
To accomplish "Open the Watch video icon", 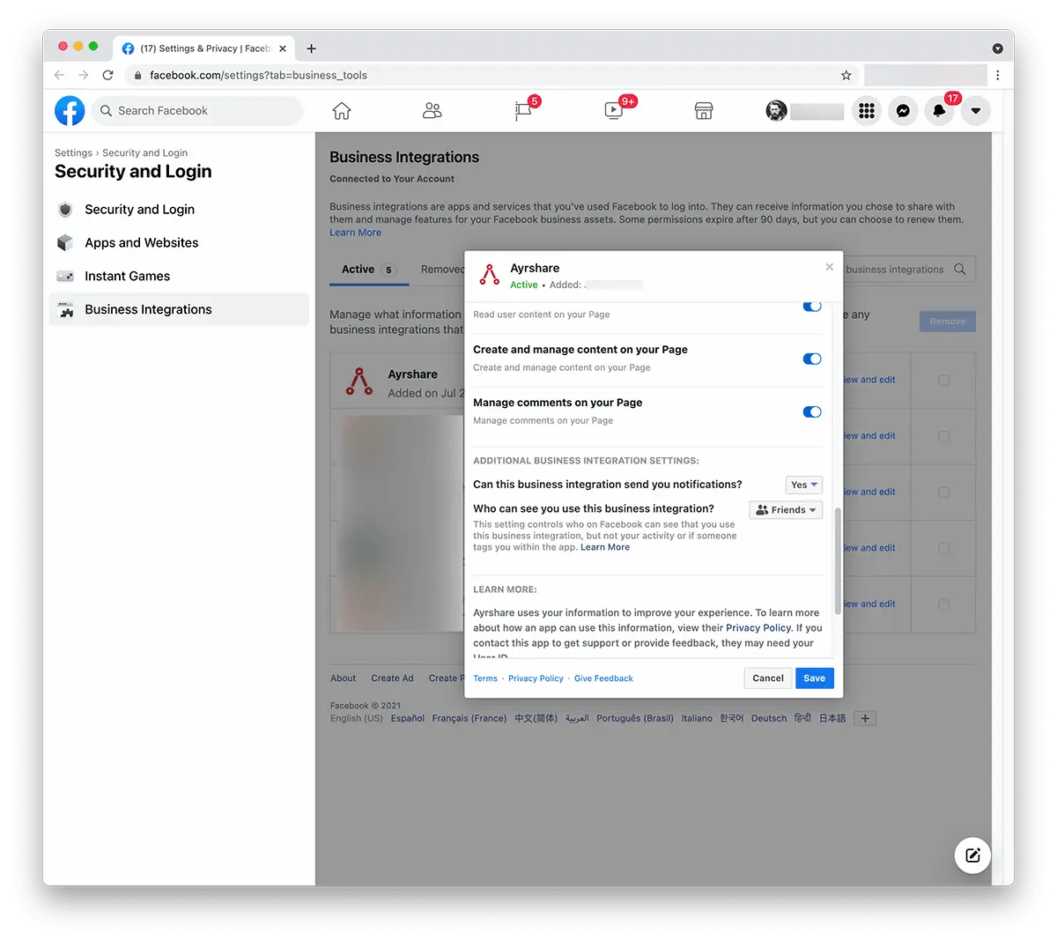I will [x=614, y=111].
